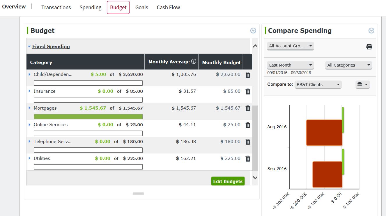This screenshot has height=216, width=386.
Task: Open the All Account Groups dropdown
Action: [x=290, y=46]
